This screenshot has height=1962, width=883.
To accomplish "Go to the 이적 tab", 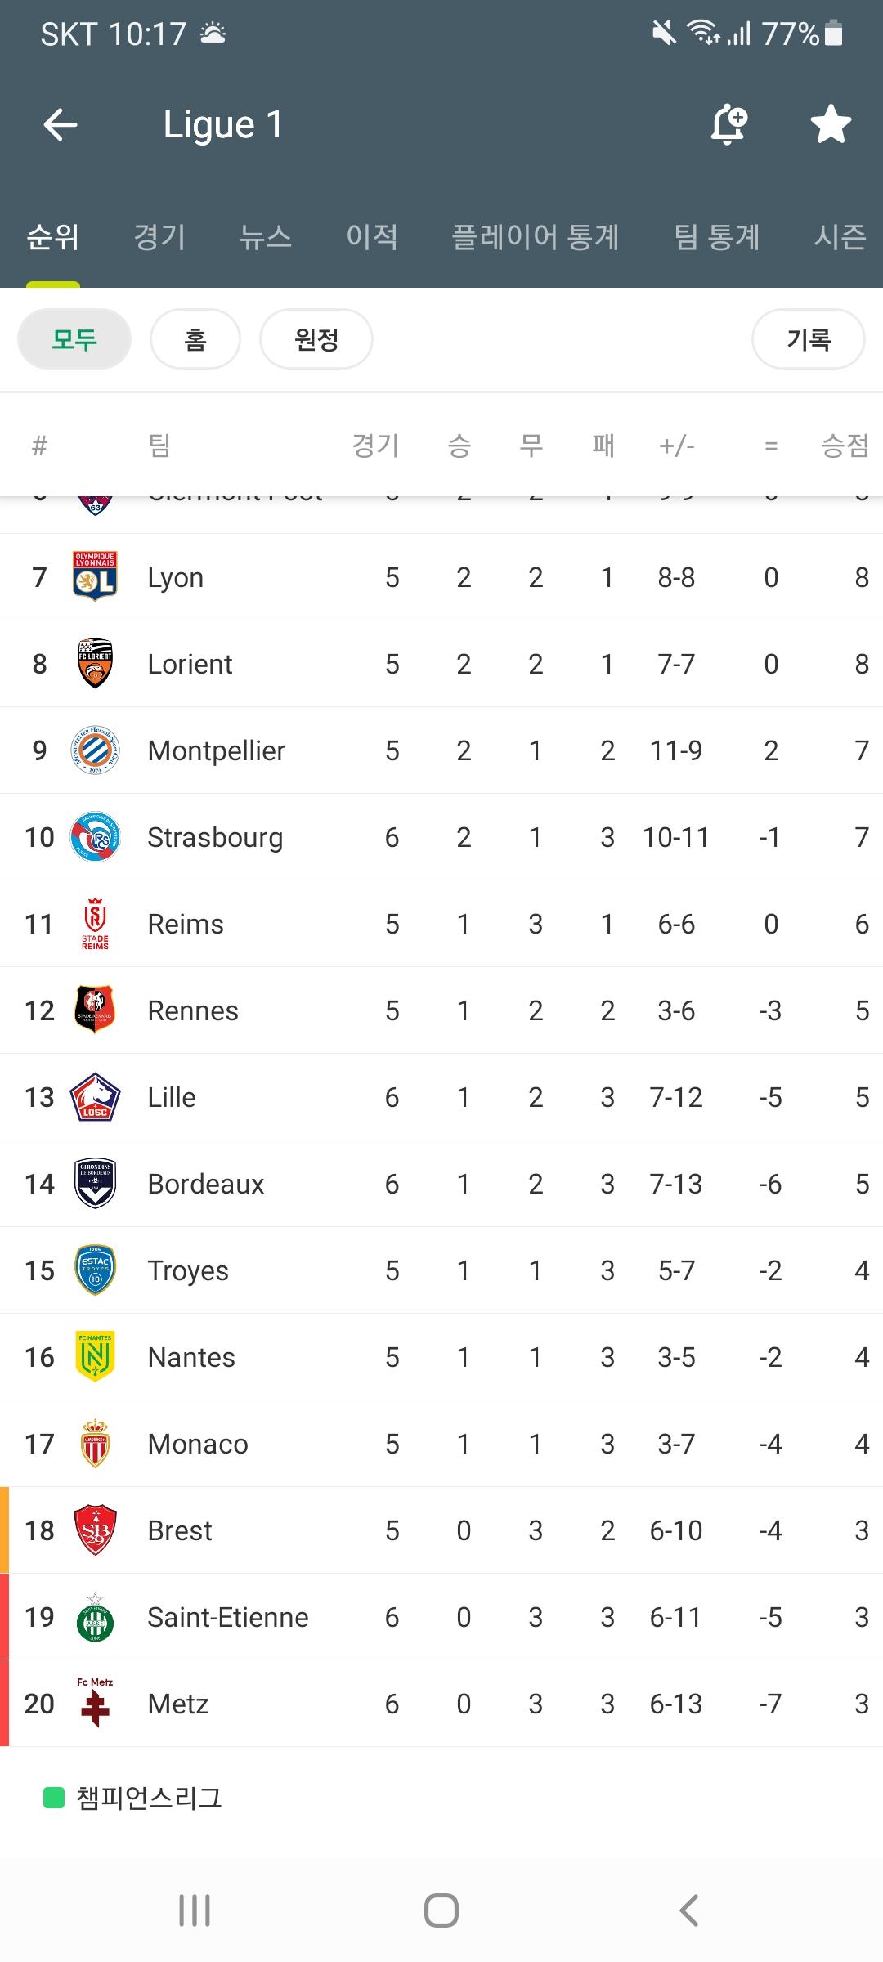I will tap(372, 237).
